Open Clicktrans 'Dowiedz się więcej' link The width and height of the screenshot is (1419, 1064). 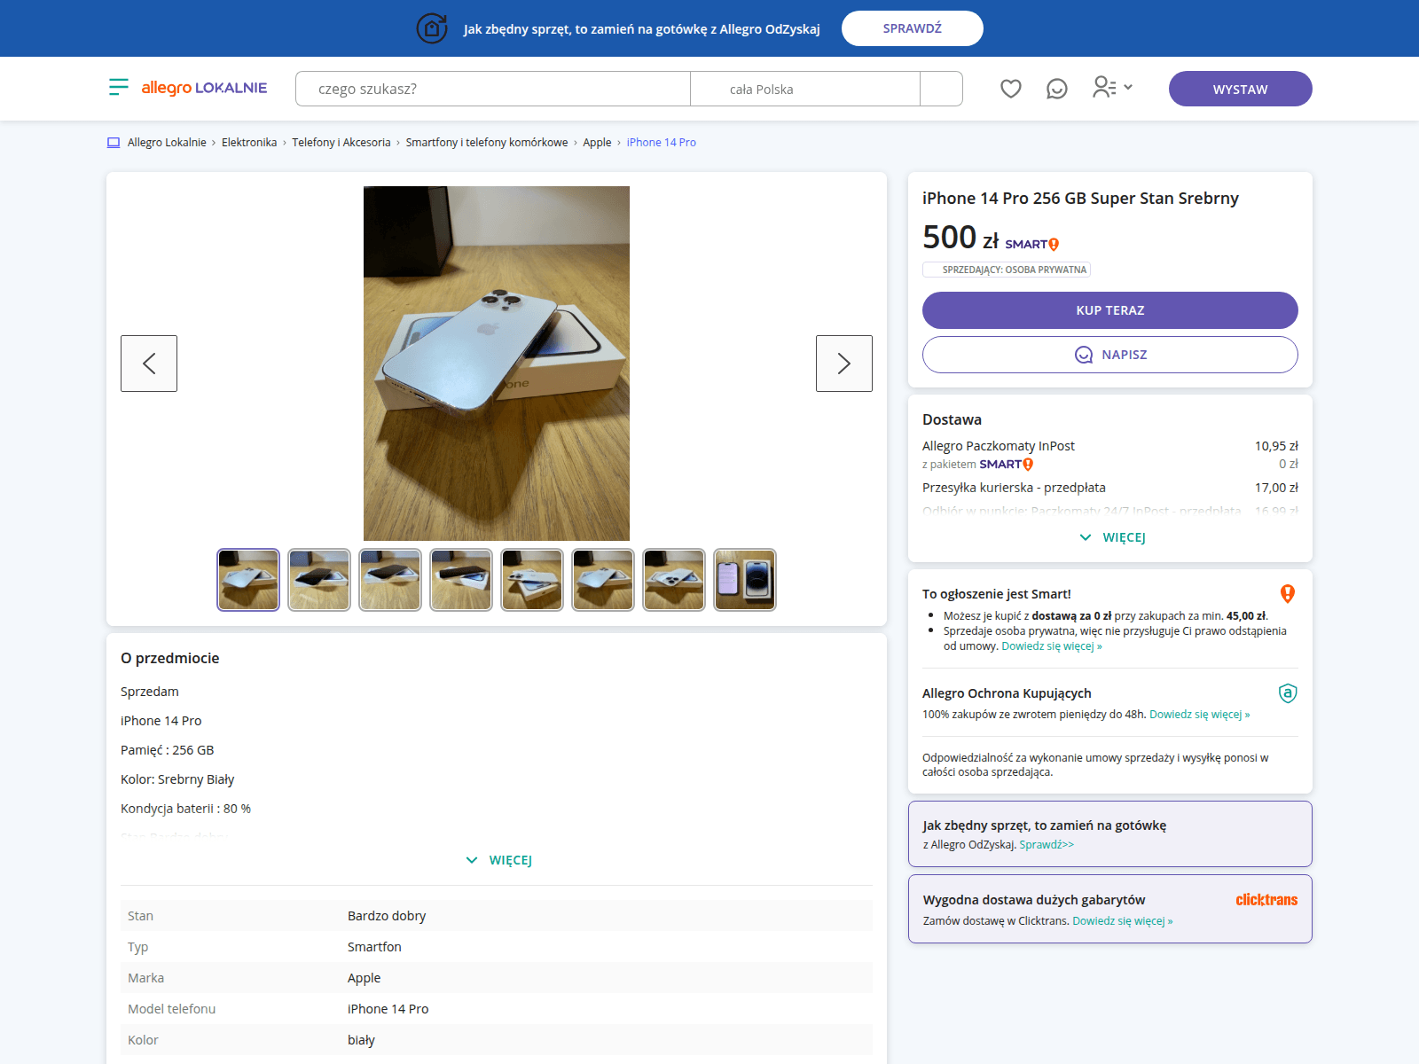coord(1123,921)
